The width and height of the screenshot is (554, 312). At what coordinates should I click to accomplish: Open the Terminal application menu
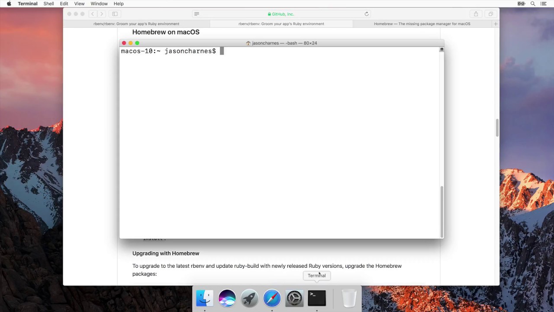28,3
